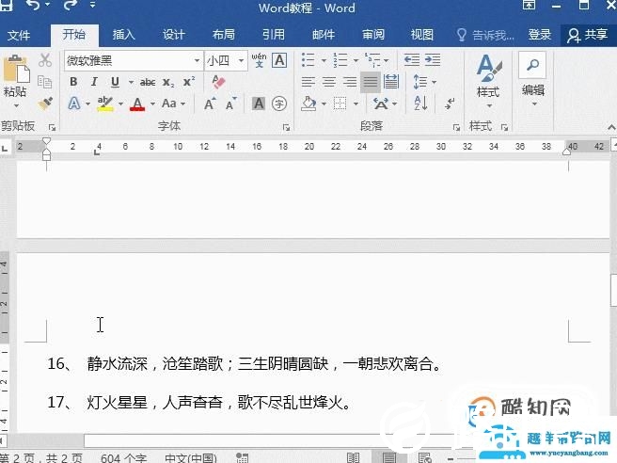
Task: Click the tab selector L icon
Action: pos(5,149)
